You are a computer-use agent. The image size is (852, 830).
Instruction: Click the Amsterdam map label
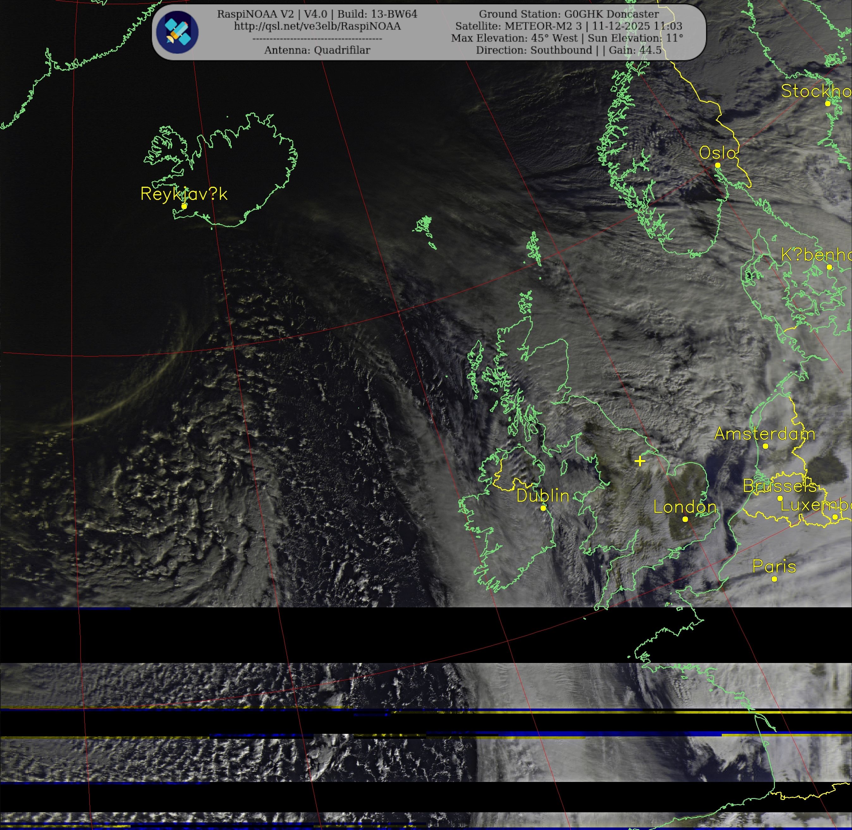(764, 434)
